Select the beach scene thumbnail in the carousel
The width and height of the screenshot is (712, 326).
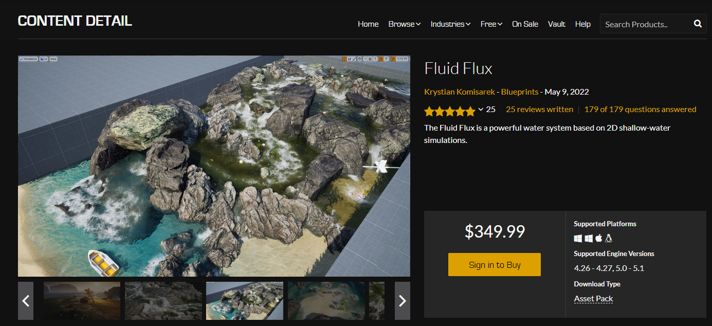pyautogui.click(x=82, y=300)
